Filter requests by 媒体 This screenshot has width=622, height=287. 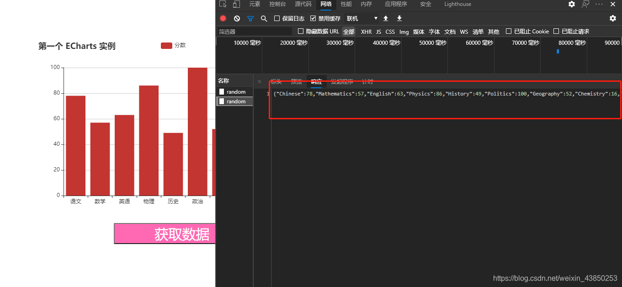tap(419, 32)
